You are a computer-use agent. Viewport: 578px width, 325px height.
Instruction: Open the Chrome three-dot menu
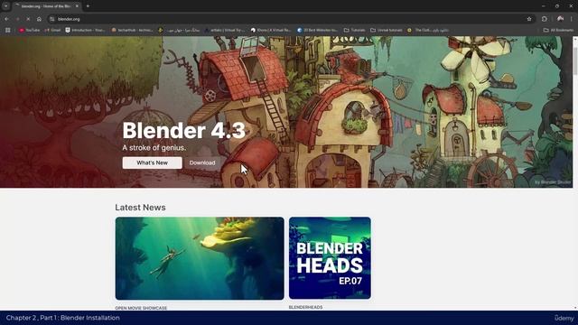pyautogui.click(x=572, y=19)
